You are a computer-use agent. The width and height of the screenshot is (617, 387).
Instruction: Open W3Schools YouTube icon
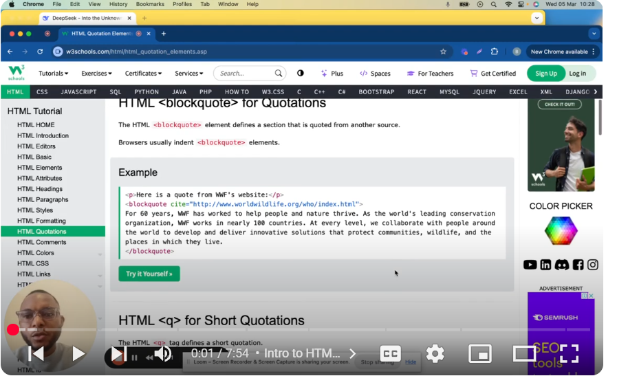[x=530, y=265]
